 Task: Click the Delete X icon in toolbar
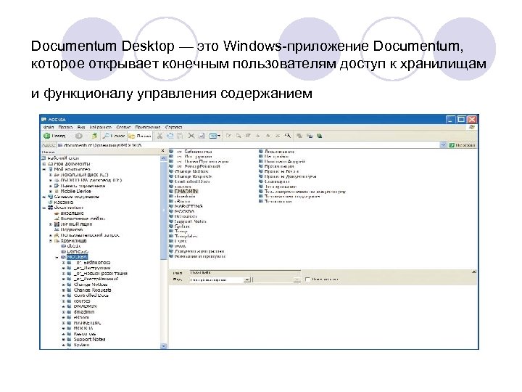click(191, 136)
